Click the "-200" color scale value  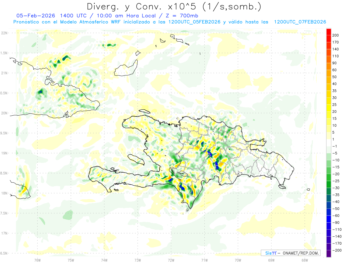point(337,250)
